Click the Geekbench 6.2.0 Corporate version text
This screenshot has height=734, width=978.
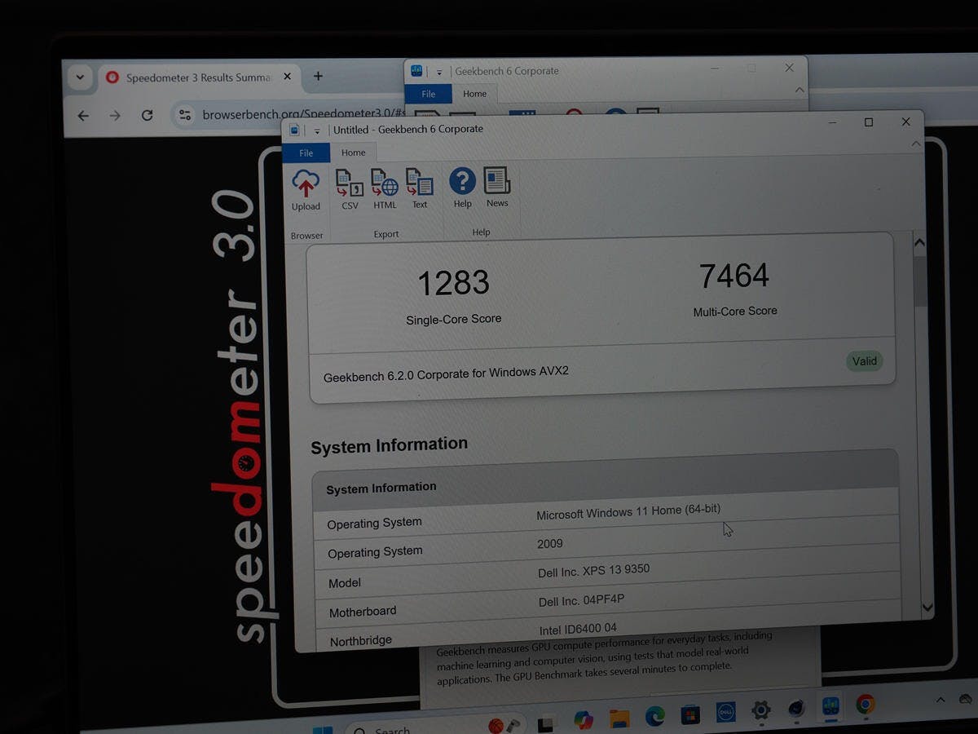pyautogui.click(x=446, y=374)
